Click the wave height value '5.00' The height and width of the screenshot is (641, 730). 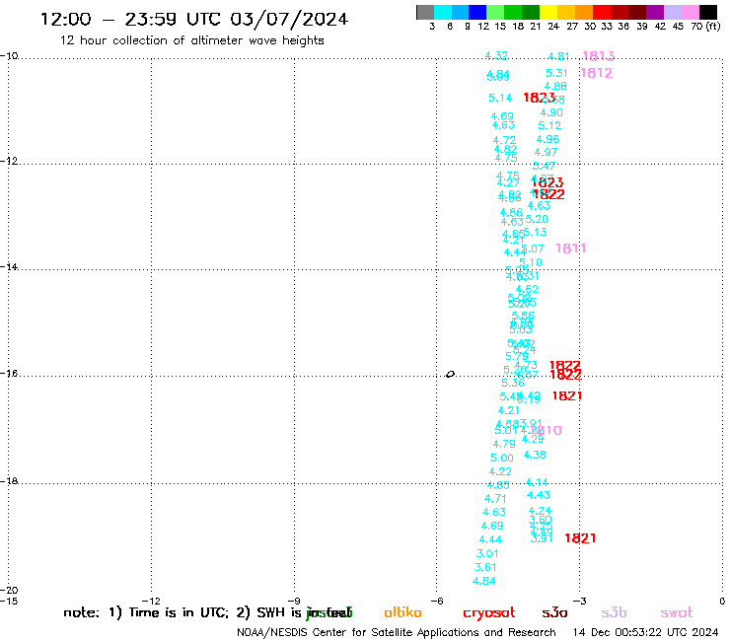pyautogui.click(x=502, y=458)
